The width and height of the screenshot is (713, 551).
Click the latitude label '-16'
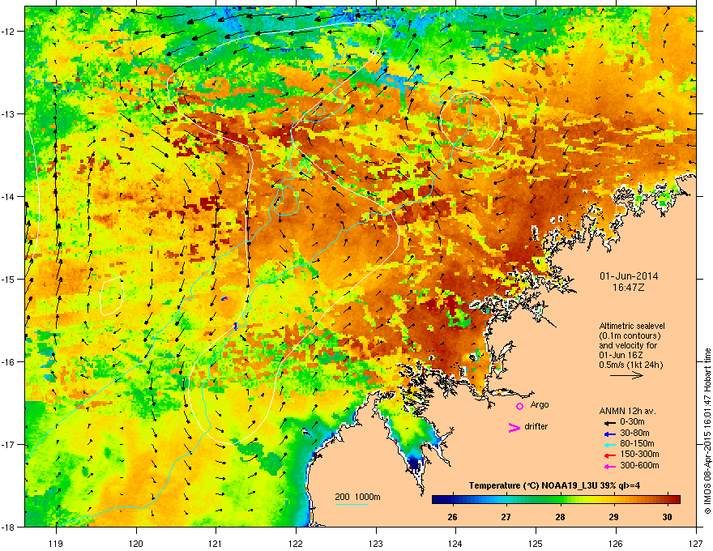tap(8, 362)
